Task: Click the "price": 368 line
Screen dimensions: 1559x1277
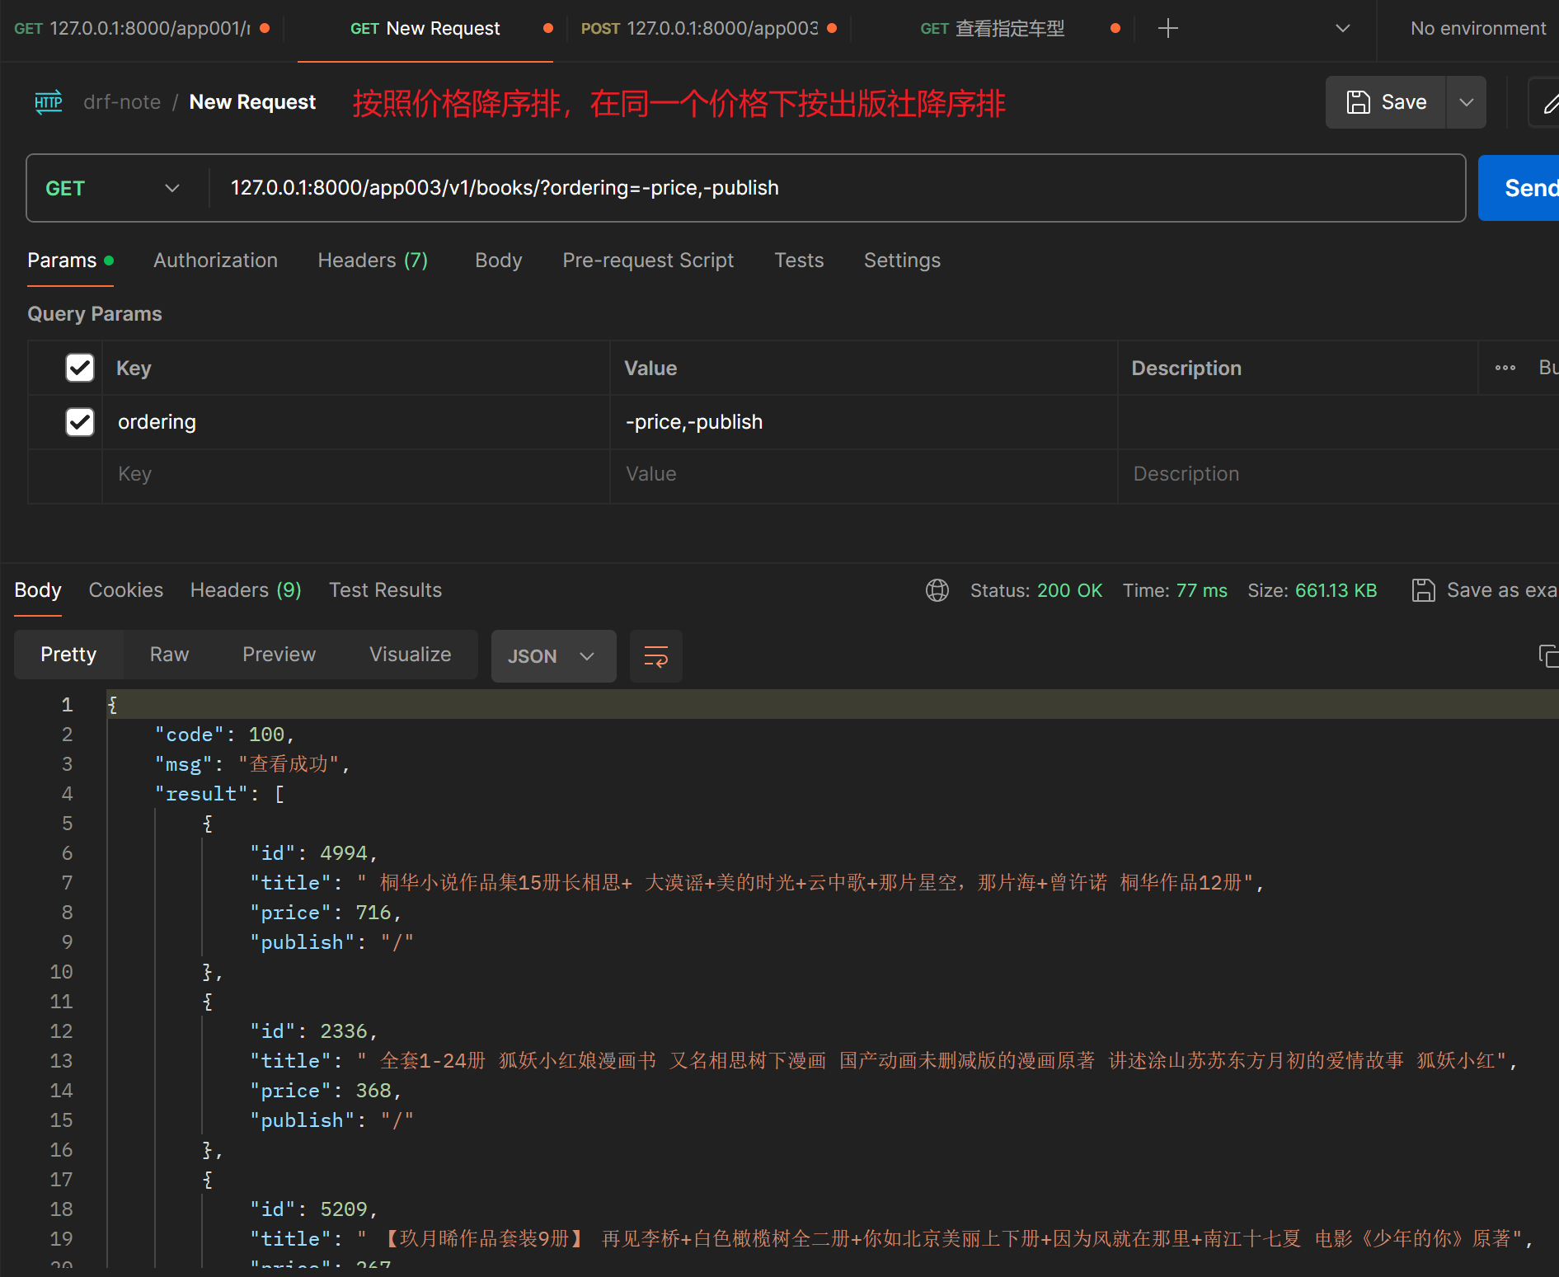Action: click(326, 1091)
